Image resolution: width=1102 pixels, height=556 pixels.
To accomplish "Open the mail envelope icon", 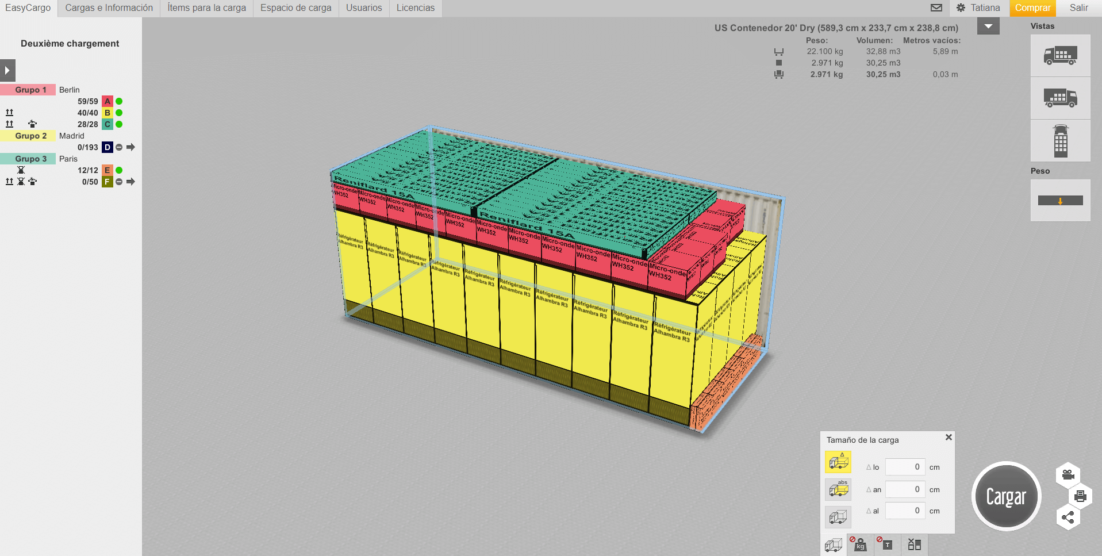I will (936, 8).
